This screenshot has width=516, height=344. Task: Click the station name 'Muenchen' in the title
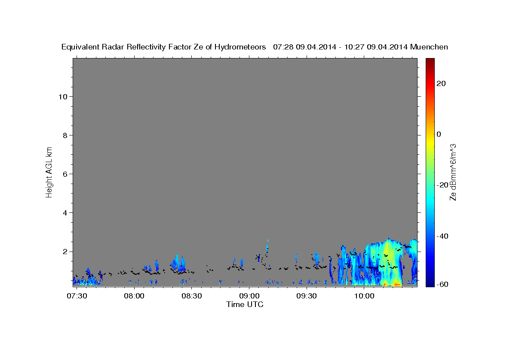point(429,47)
